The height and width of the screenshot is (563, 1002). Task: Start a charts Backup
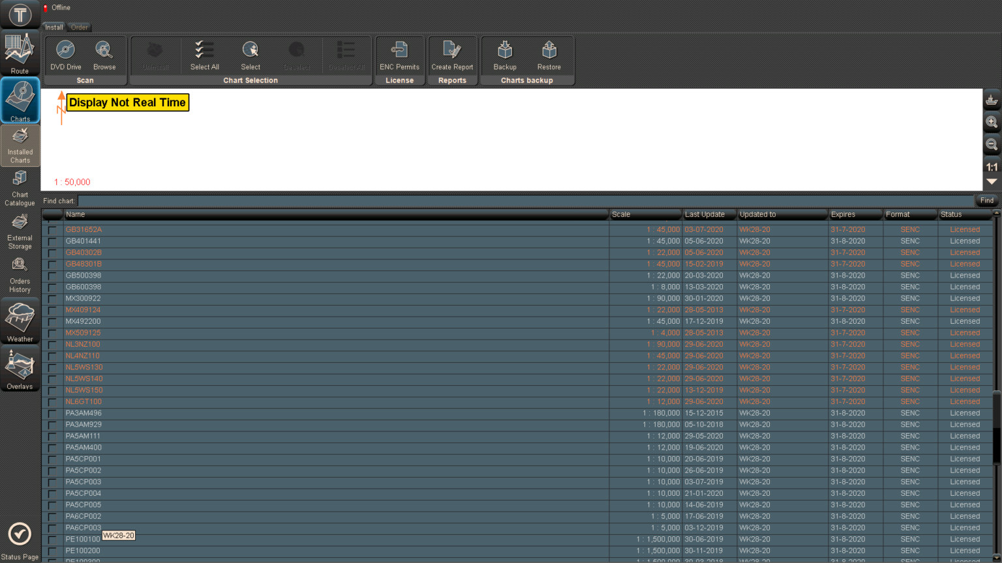(x=505, y=51)
